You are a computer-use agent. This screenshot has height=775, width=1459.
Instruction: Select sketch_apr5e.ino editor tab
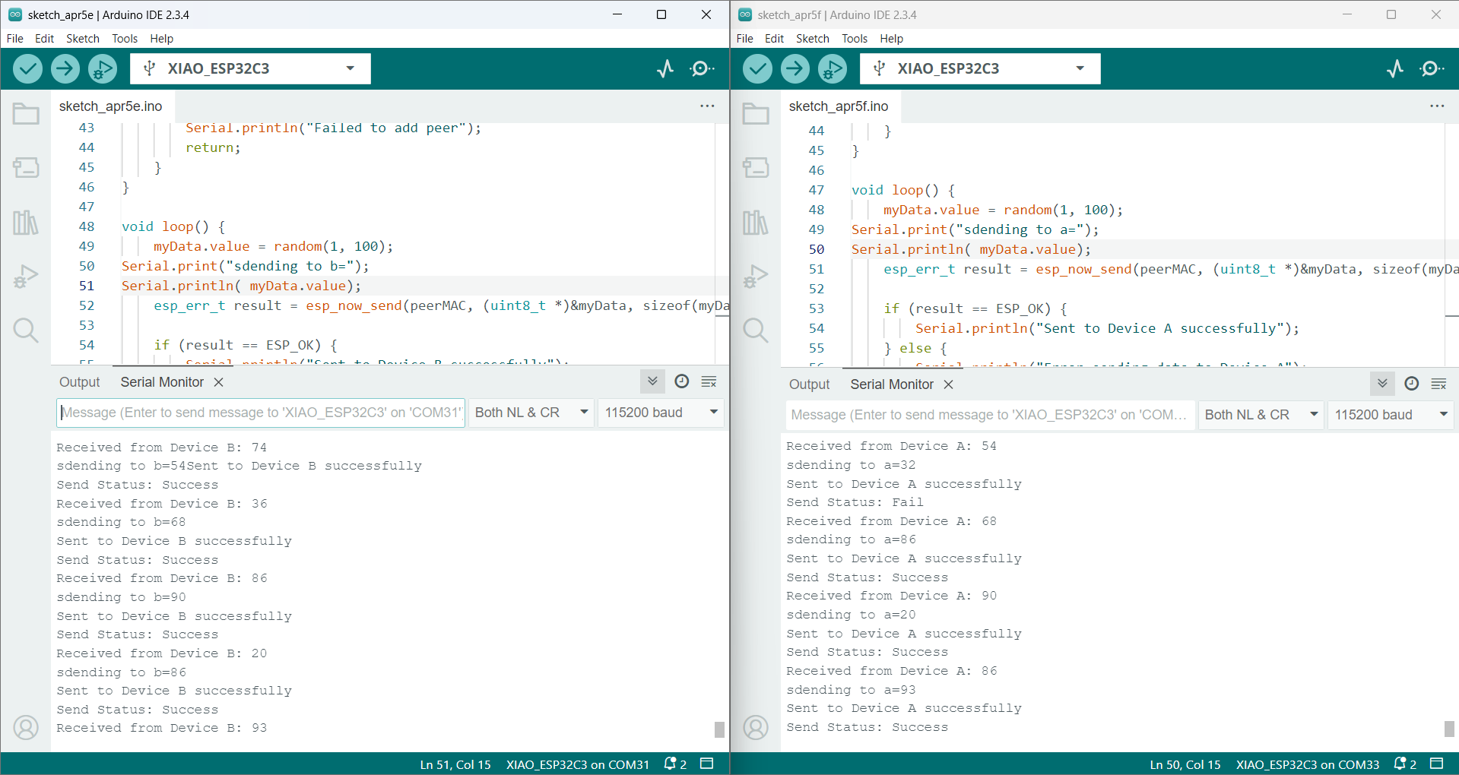(111, 106)
